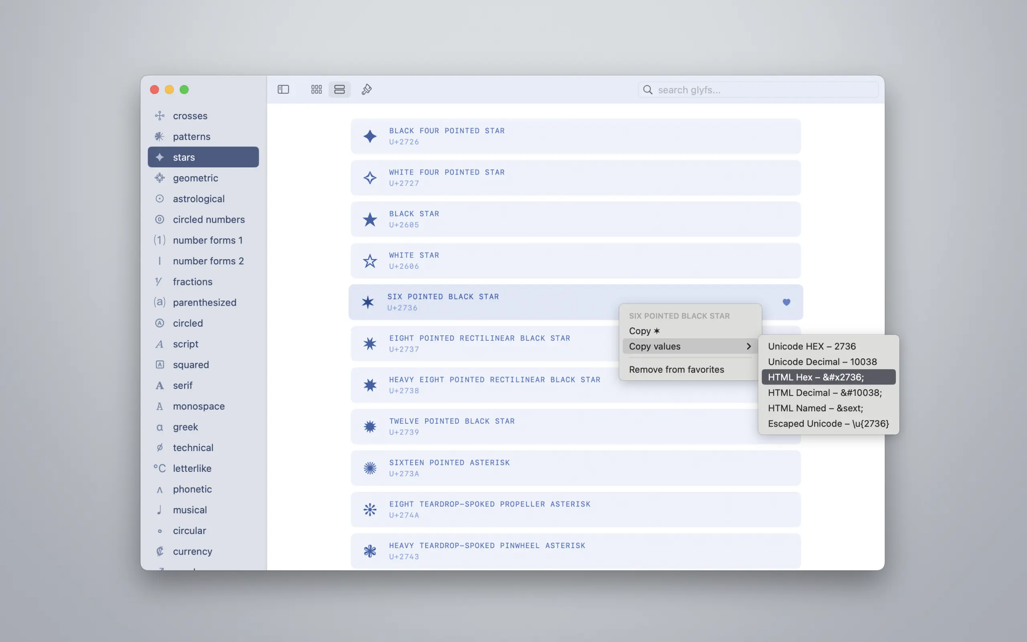
Task: Open the geometric category
Action: click(x=195, y=178)
